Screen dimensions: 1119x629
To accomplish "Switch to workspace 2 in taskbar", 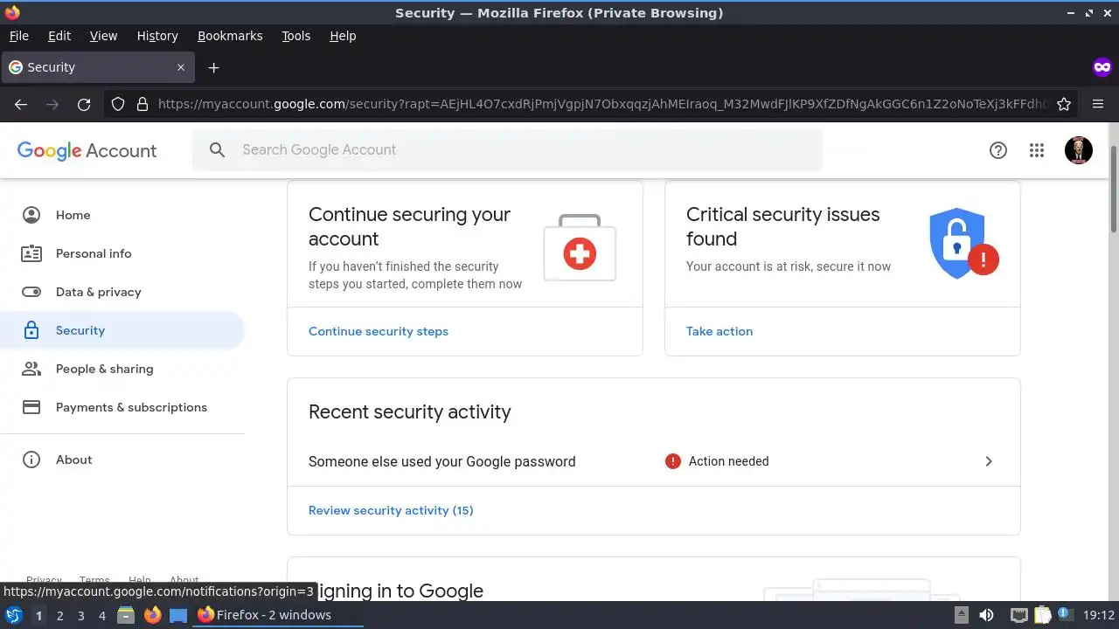I will click(x=59, y=615).
